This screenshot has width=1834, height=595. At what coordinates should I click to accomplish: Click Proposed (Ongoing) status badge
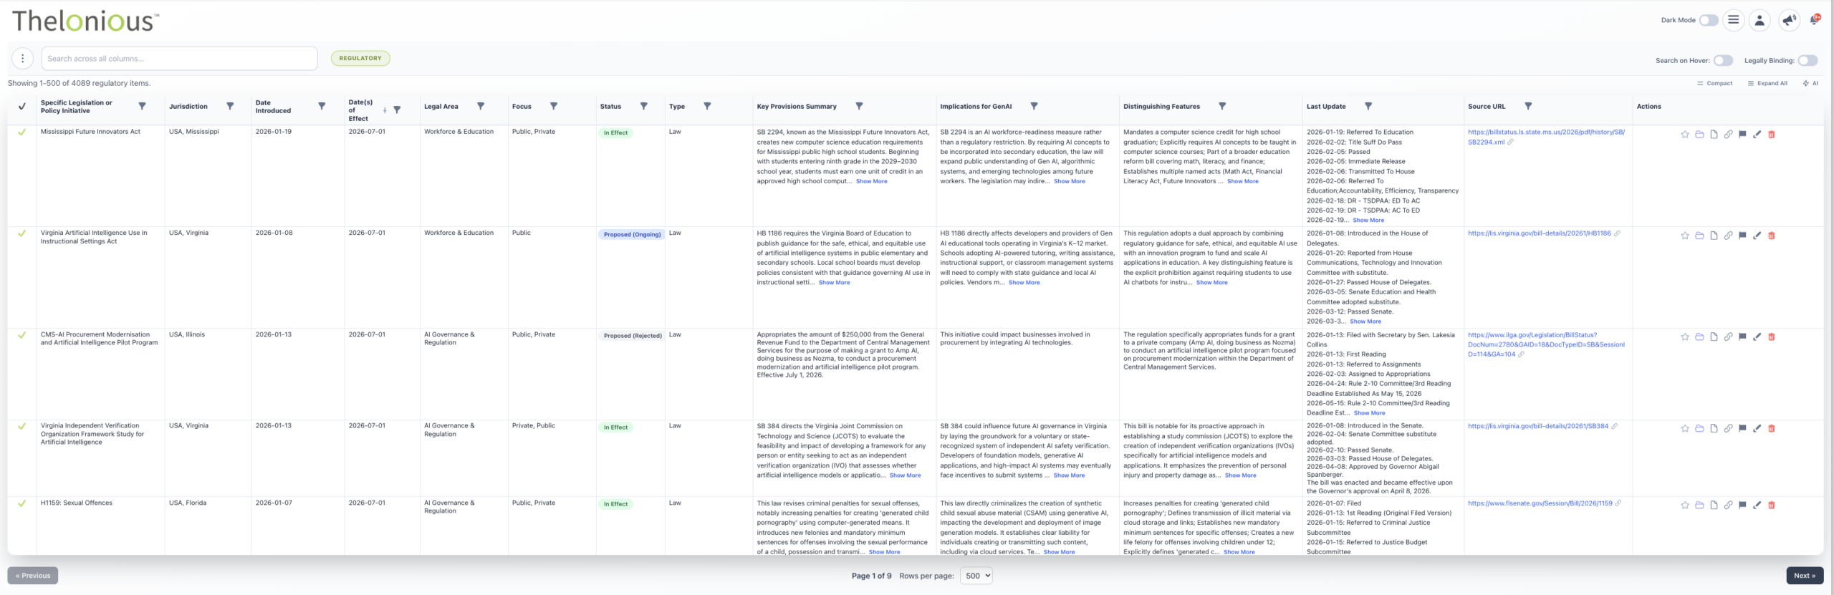click(632, 235)
